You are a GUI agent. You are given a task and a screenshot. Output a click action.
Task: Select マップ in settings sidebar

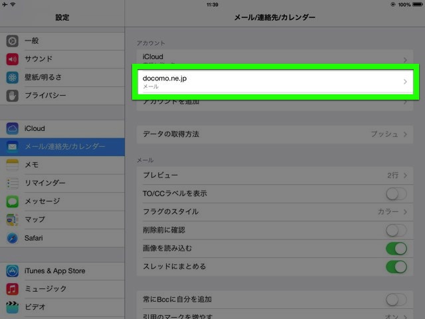(x=62, y=219)
